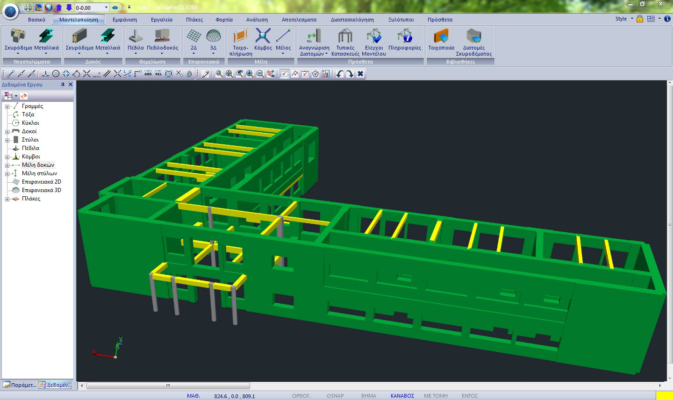Viewport: 673px width, 400px height.
Task: Expand the Πλάκες tree node
Action: [7, 199]
